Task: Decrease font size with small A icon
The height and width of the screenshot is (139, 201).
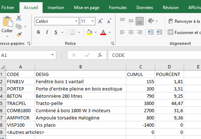Action: 109,21
